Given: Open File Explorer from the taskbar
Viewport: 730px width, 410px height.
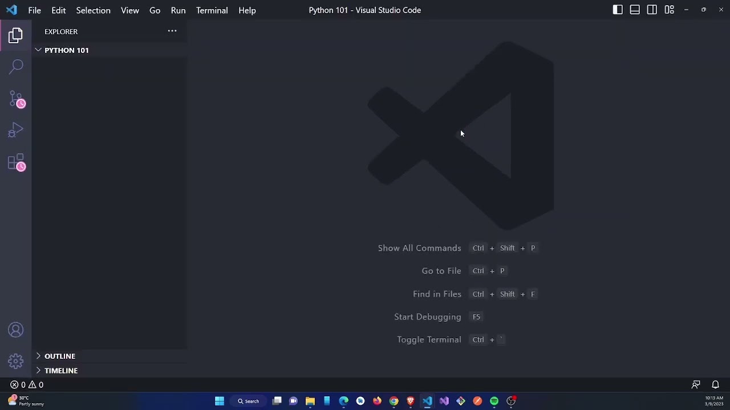Looking at the screenshot, I should pyautogui.click(x=310, y=401).
